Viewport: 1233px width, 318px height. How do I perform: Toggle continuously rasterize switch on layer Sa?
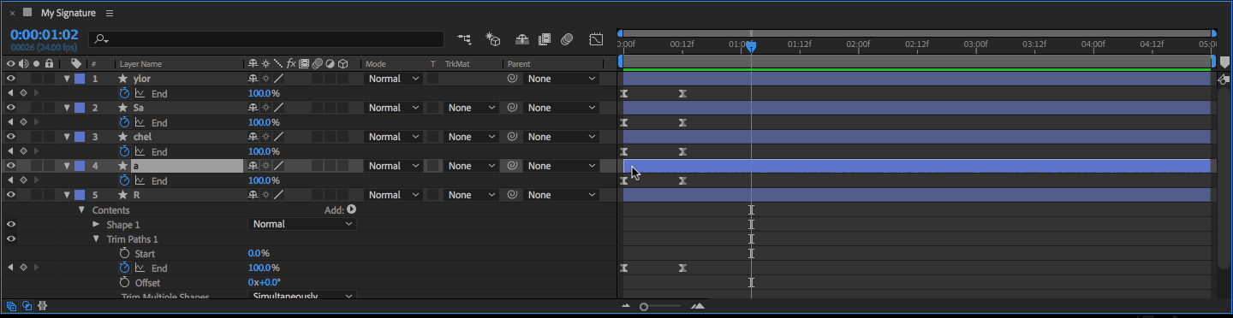pyautogui.click(x=265, y=108)
